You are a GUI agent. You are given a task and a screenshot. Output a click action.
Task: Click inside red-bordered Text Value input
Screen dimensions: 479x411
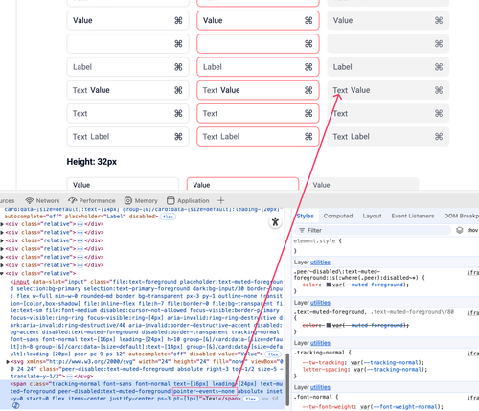coord(258,90)
